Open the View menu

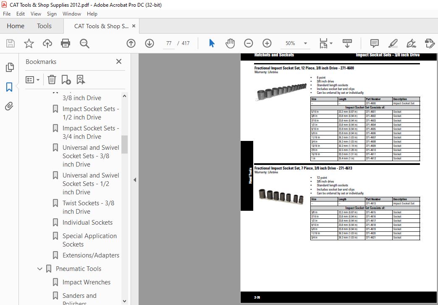(x=36, y=14)
